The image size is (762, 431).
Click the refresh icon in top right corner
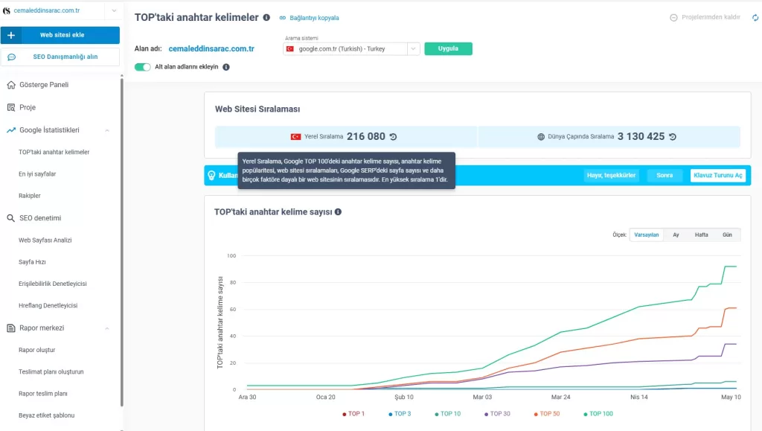click(x=756, y=18)
